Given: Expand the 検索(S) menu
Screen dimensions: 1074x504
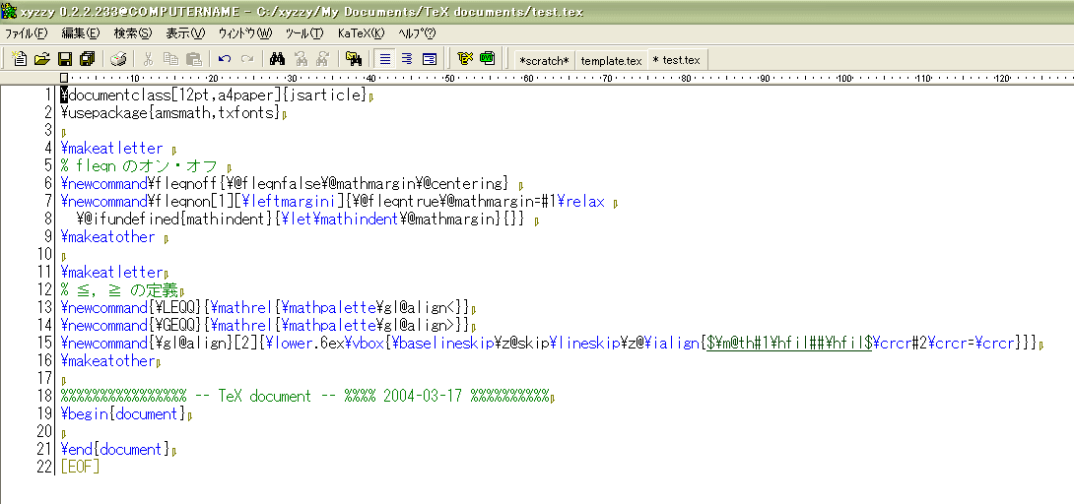Looking at the screenshot, I should click(x=133, y=32).
